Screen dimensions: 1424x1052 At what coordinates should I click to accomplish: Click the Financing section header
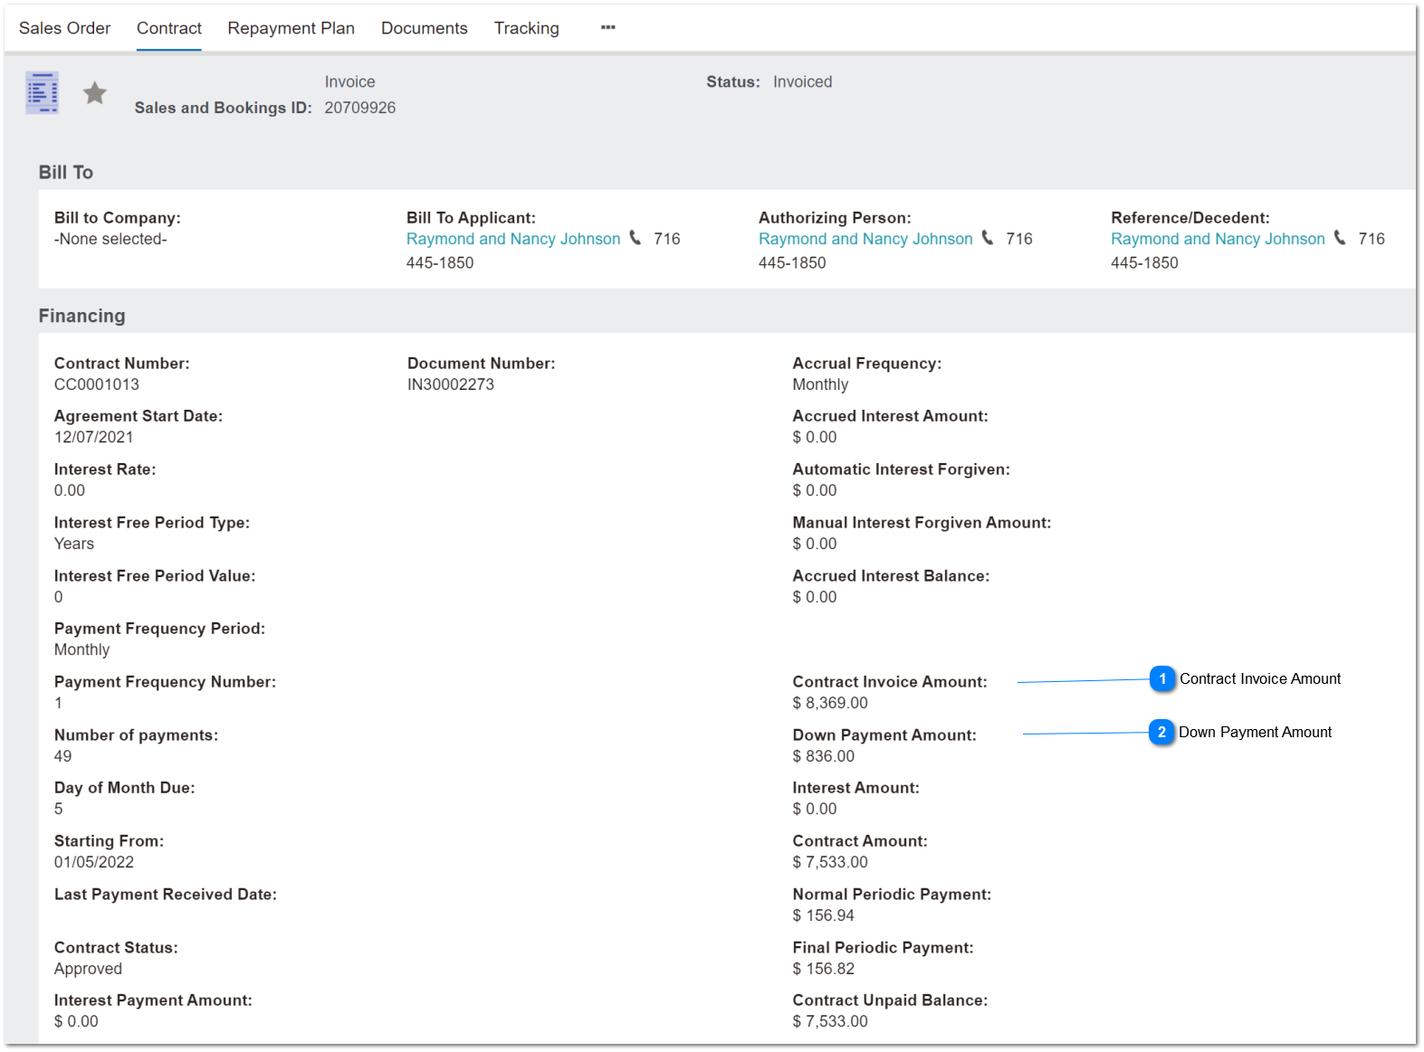82,316
